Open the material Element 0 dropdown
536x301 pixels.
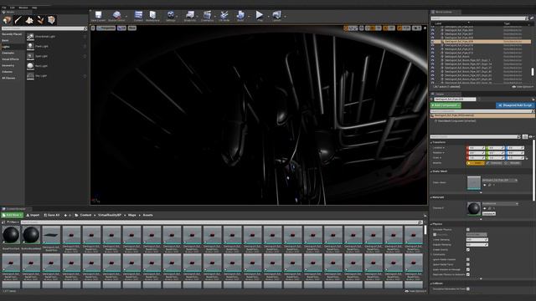[x=500, y=204]
